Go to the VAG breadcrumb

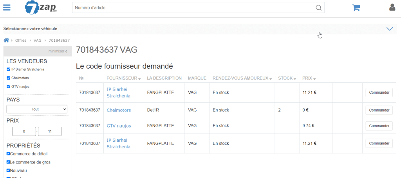click(x=38, y=41)
